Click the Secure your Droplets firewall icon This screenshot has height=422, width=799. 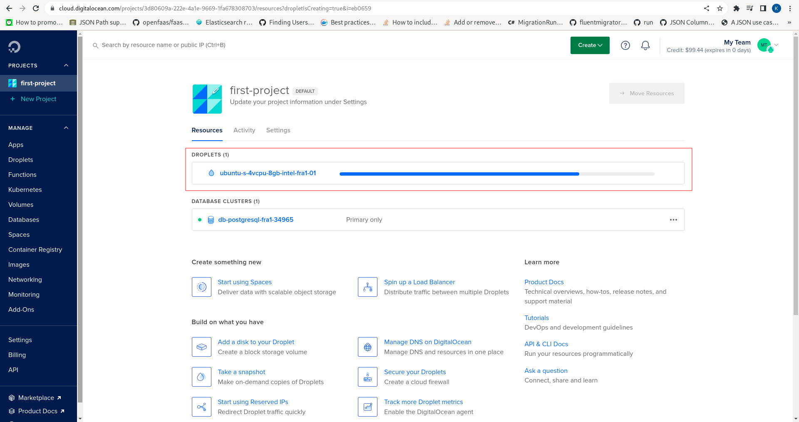[367, 377]
